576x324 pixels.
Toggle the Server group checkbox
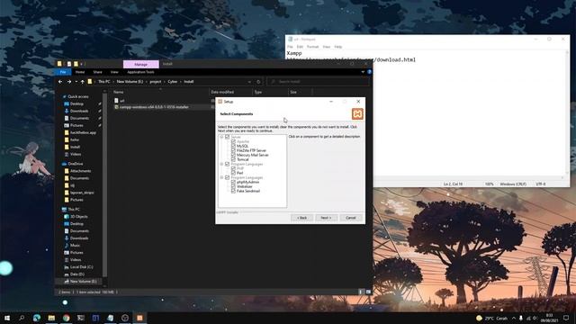click(227, 137)
